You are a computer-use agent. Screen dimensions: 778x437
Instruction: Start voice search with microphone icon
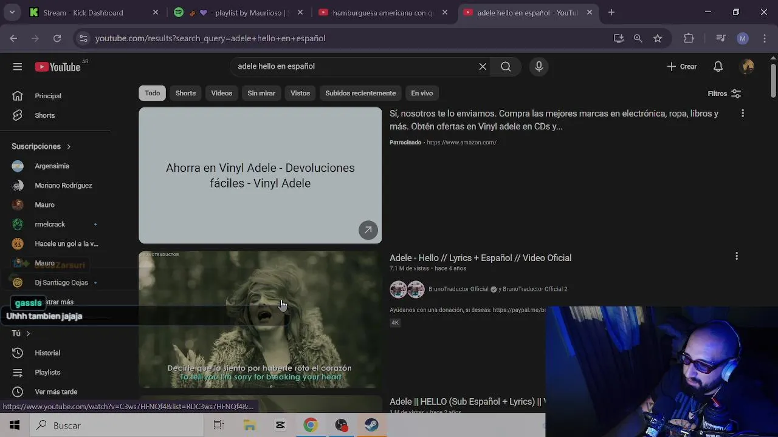click(x=539, y=67)
